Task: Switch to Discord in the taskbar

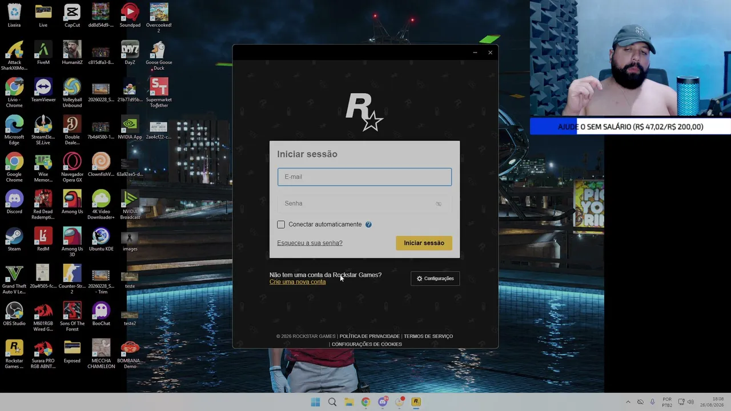Action: click(383, 402)
